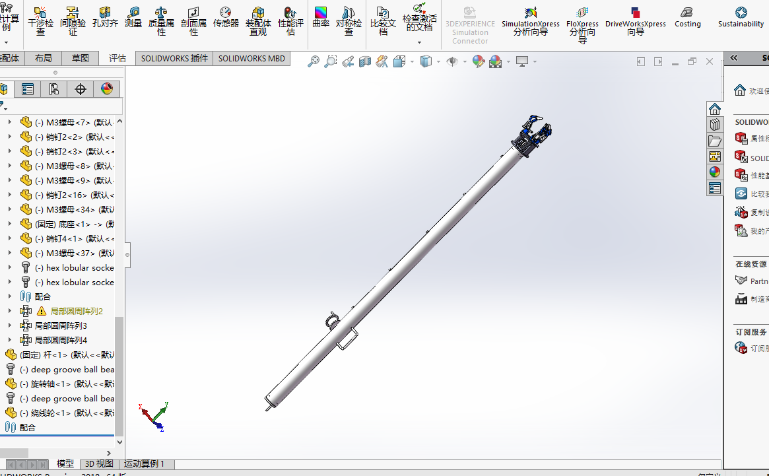This screenshot has width=769, height=476.
Task: Click feature tree vertical scrollbar down arrow
Action: click(119, 441)
